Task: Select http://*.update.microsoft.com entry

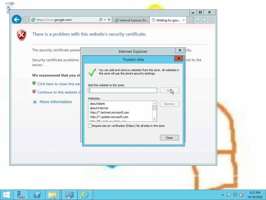Action: 120,117
